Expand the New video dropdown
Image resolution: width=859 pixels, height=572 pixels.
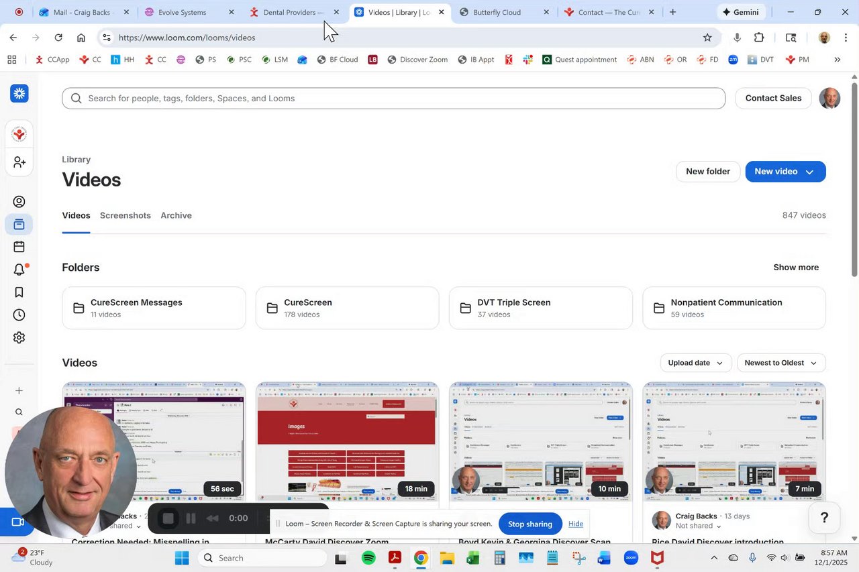pos(809,172)
